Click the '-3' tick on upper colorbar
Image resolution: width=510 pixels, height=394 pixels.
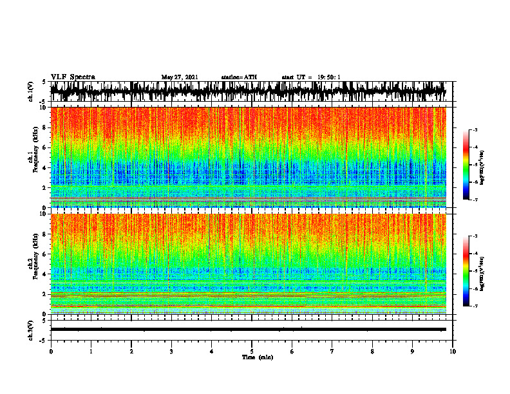pos(475,129)
